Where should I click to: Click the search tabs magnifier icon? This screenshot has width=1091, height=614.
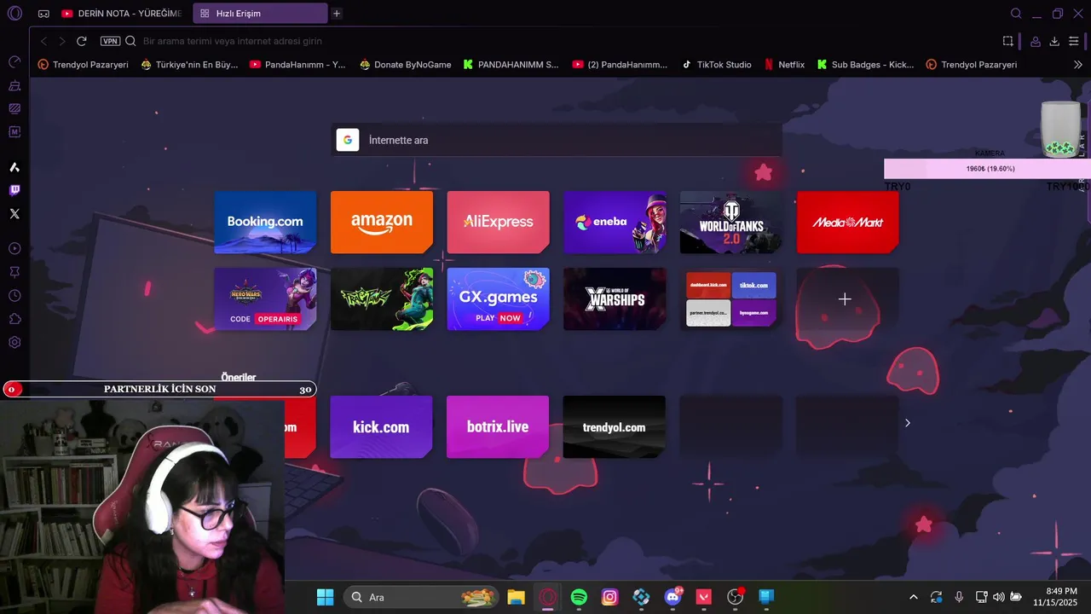[x=1016, y=14]
